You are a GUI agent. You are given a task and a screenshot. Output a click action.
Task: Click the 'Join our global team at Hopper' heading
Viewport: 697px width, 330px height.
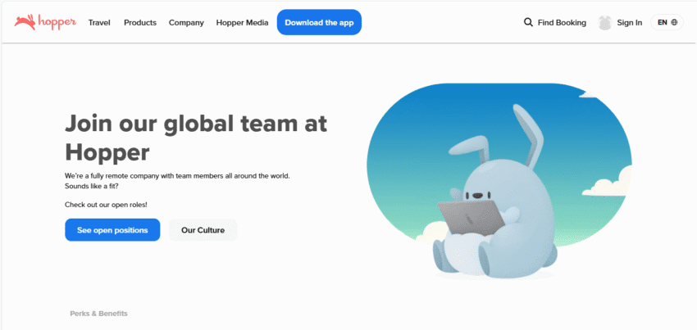tap(196, 138)
